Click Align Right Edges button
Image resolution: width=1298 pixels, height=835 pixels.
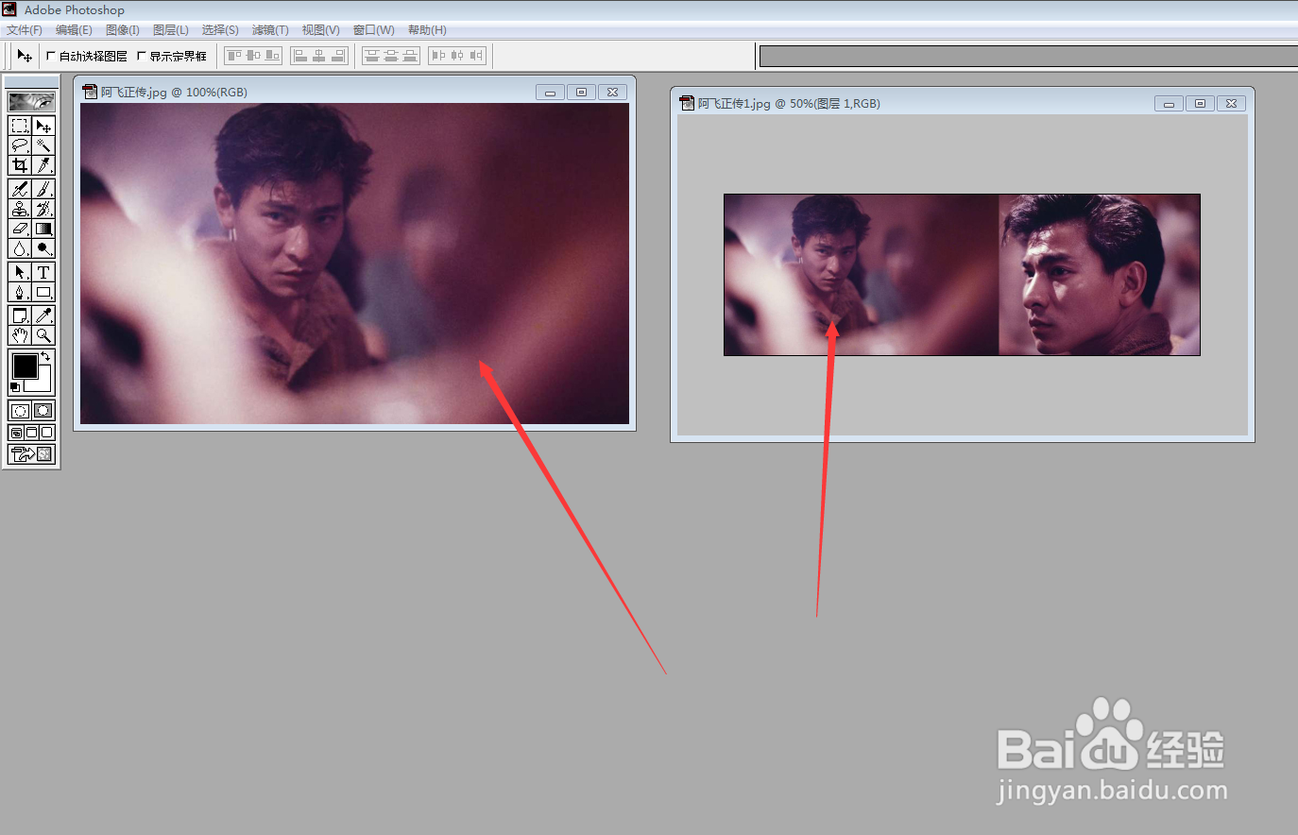pos(338,56)
